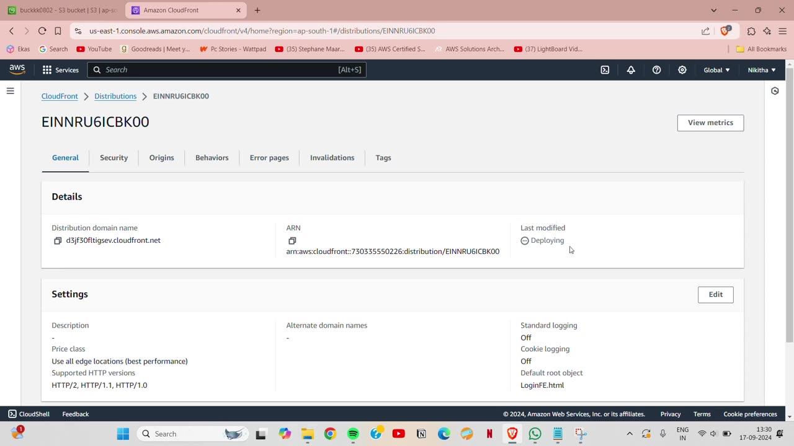Switch to the Security tab
794x446 pixels.
114,158
